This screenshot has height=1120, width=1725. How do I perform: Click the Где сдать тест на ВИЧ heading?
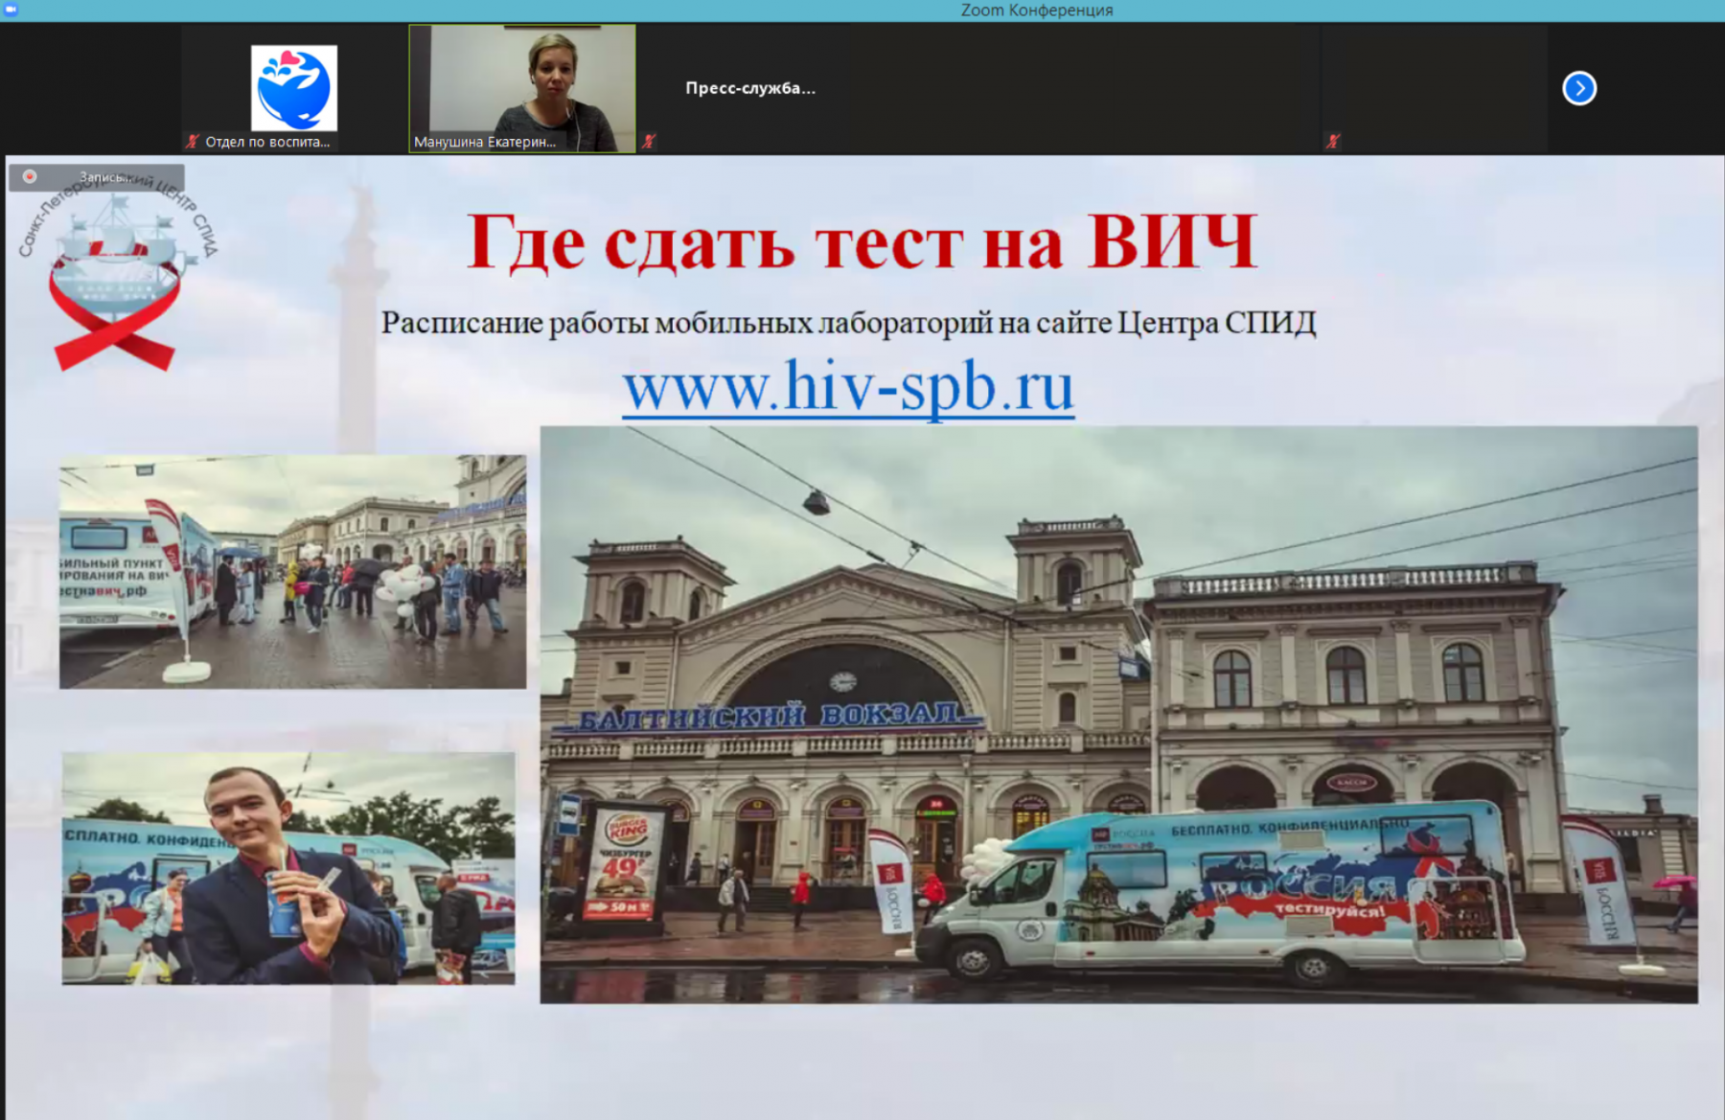(862, 241)
